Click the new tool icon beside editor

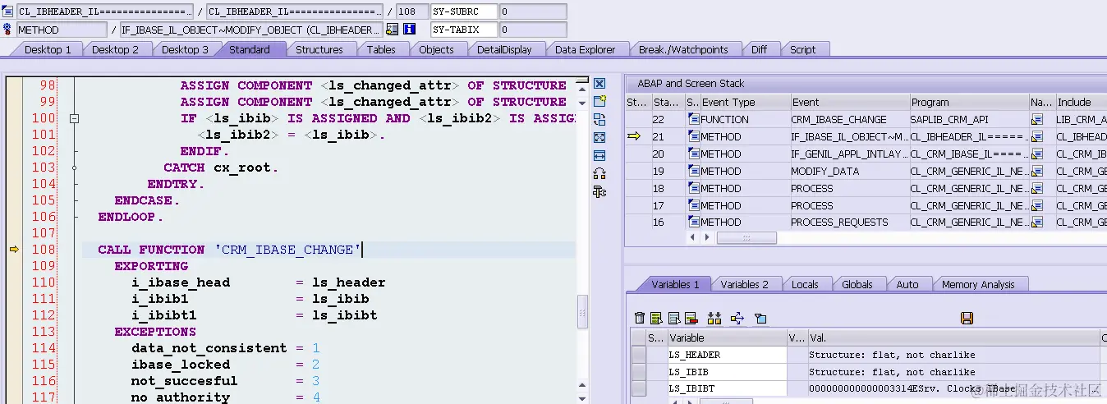pos(599,101)
